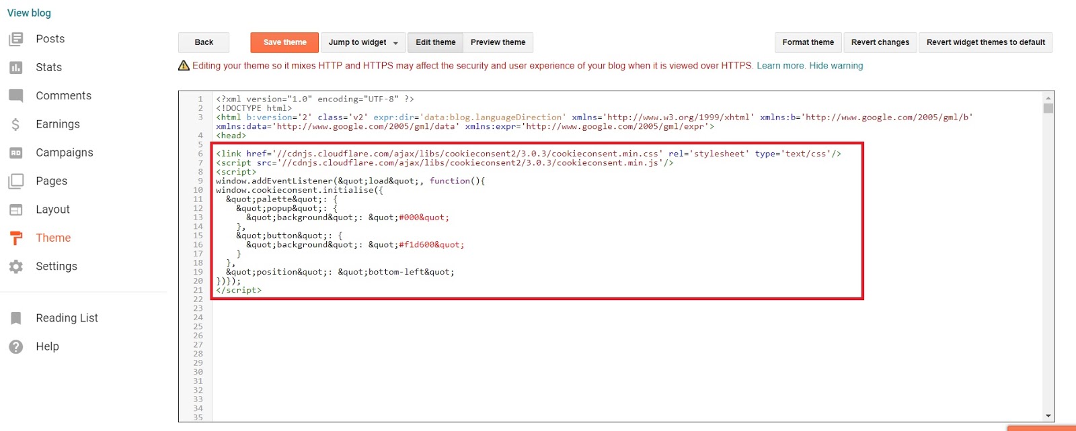The image size is (1076, 431).
Task: Click the <head> tag line in editor
Action: (x=231, y=136)
